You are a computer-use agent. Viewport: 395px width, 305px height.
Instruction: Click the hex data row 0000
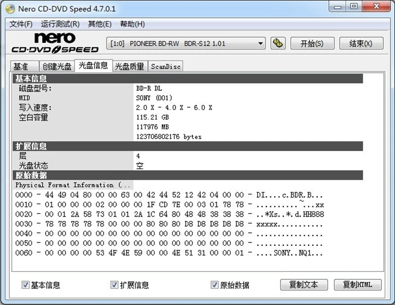click(169, 195)
